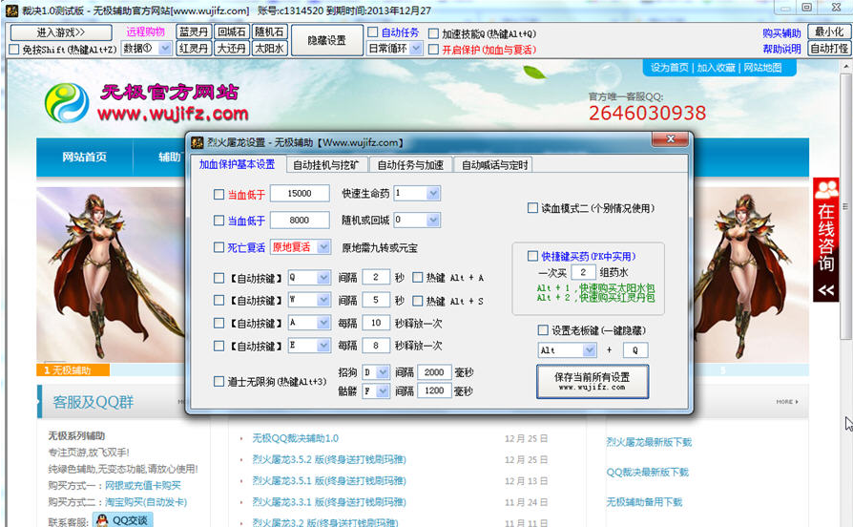Click 烈火屠龙设置 dialog title icon

click(197, 142)
